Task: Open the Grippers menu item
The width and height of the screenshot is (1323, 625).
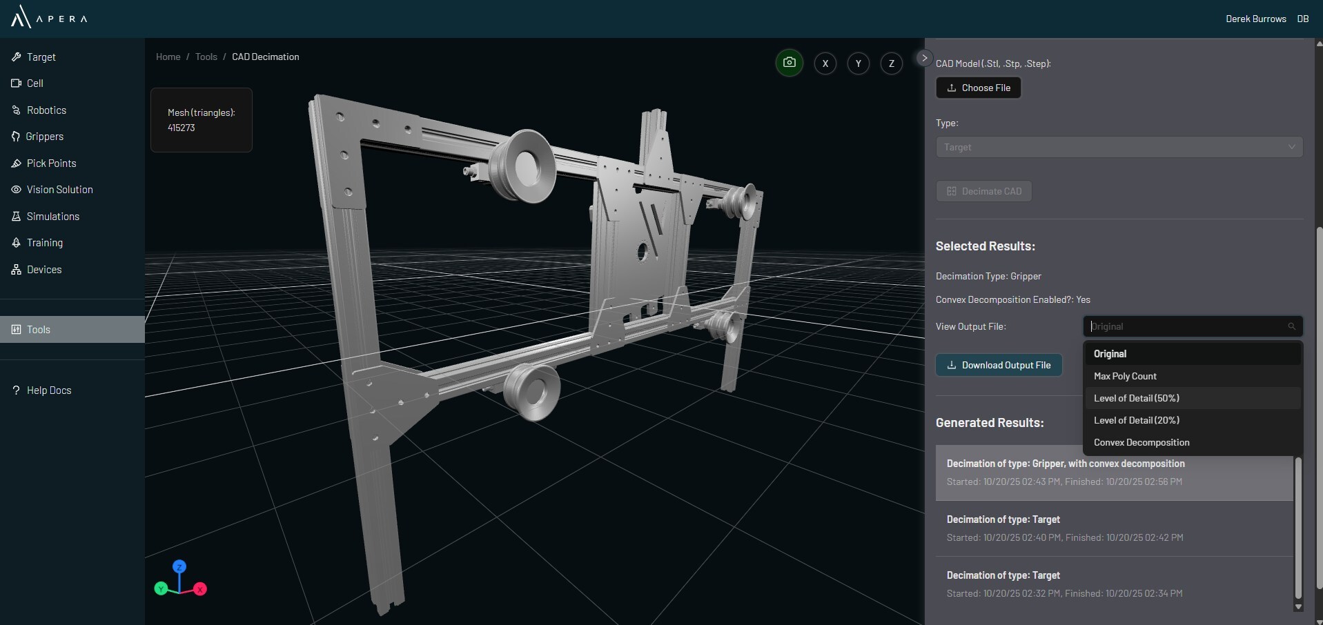Action: pos(72,137)
